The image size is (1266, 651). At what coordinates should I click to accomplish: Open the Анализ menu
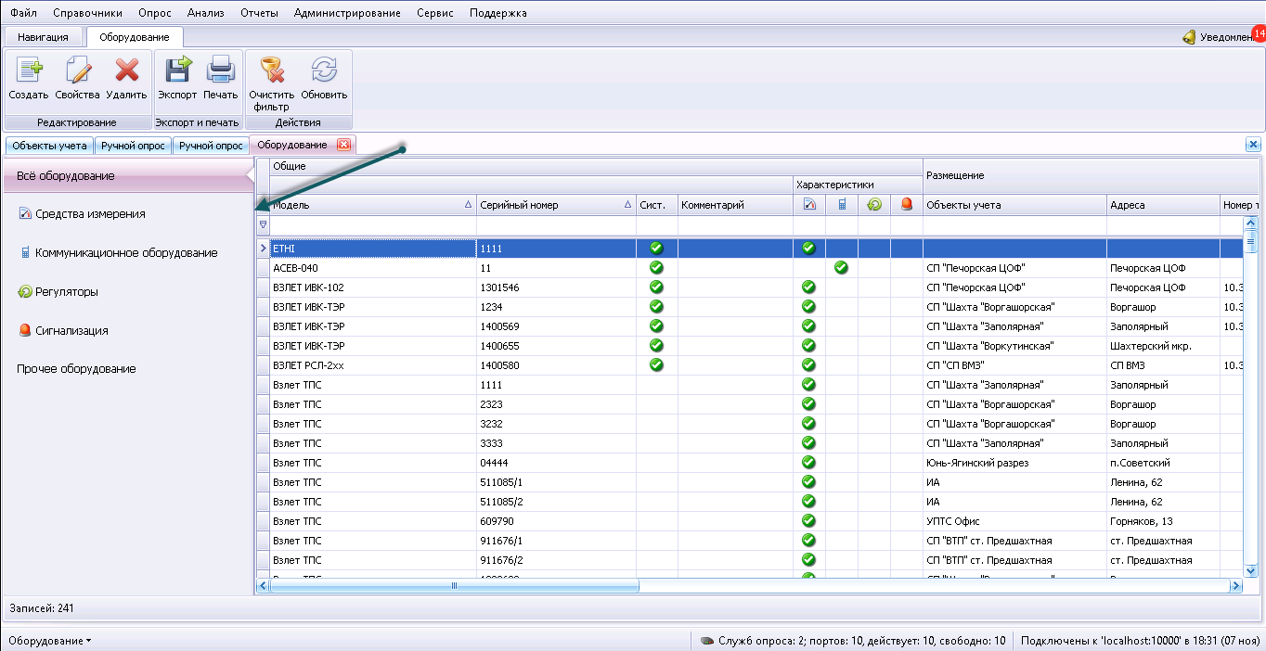click(x=205, y=13)
